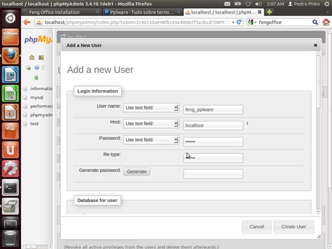332x249 pixels.
Task: Open printer icon in launcher
Action: point(10,206)
